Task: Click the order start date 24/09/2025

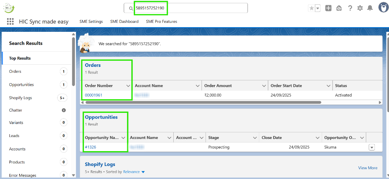Action: tap(281, 95)
